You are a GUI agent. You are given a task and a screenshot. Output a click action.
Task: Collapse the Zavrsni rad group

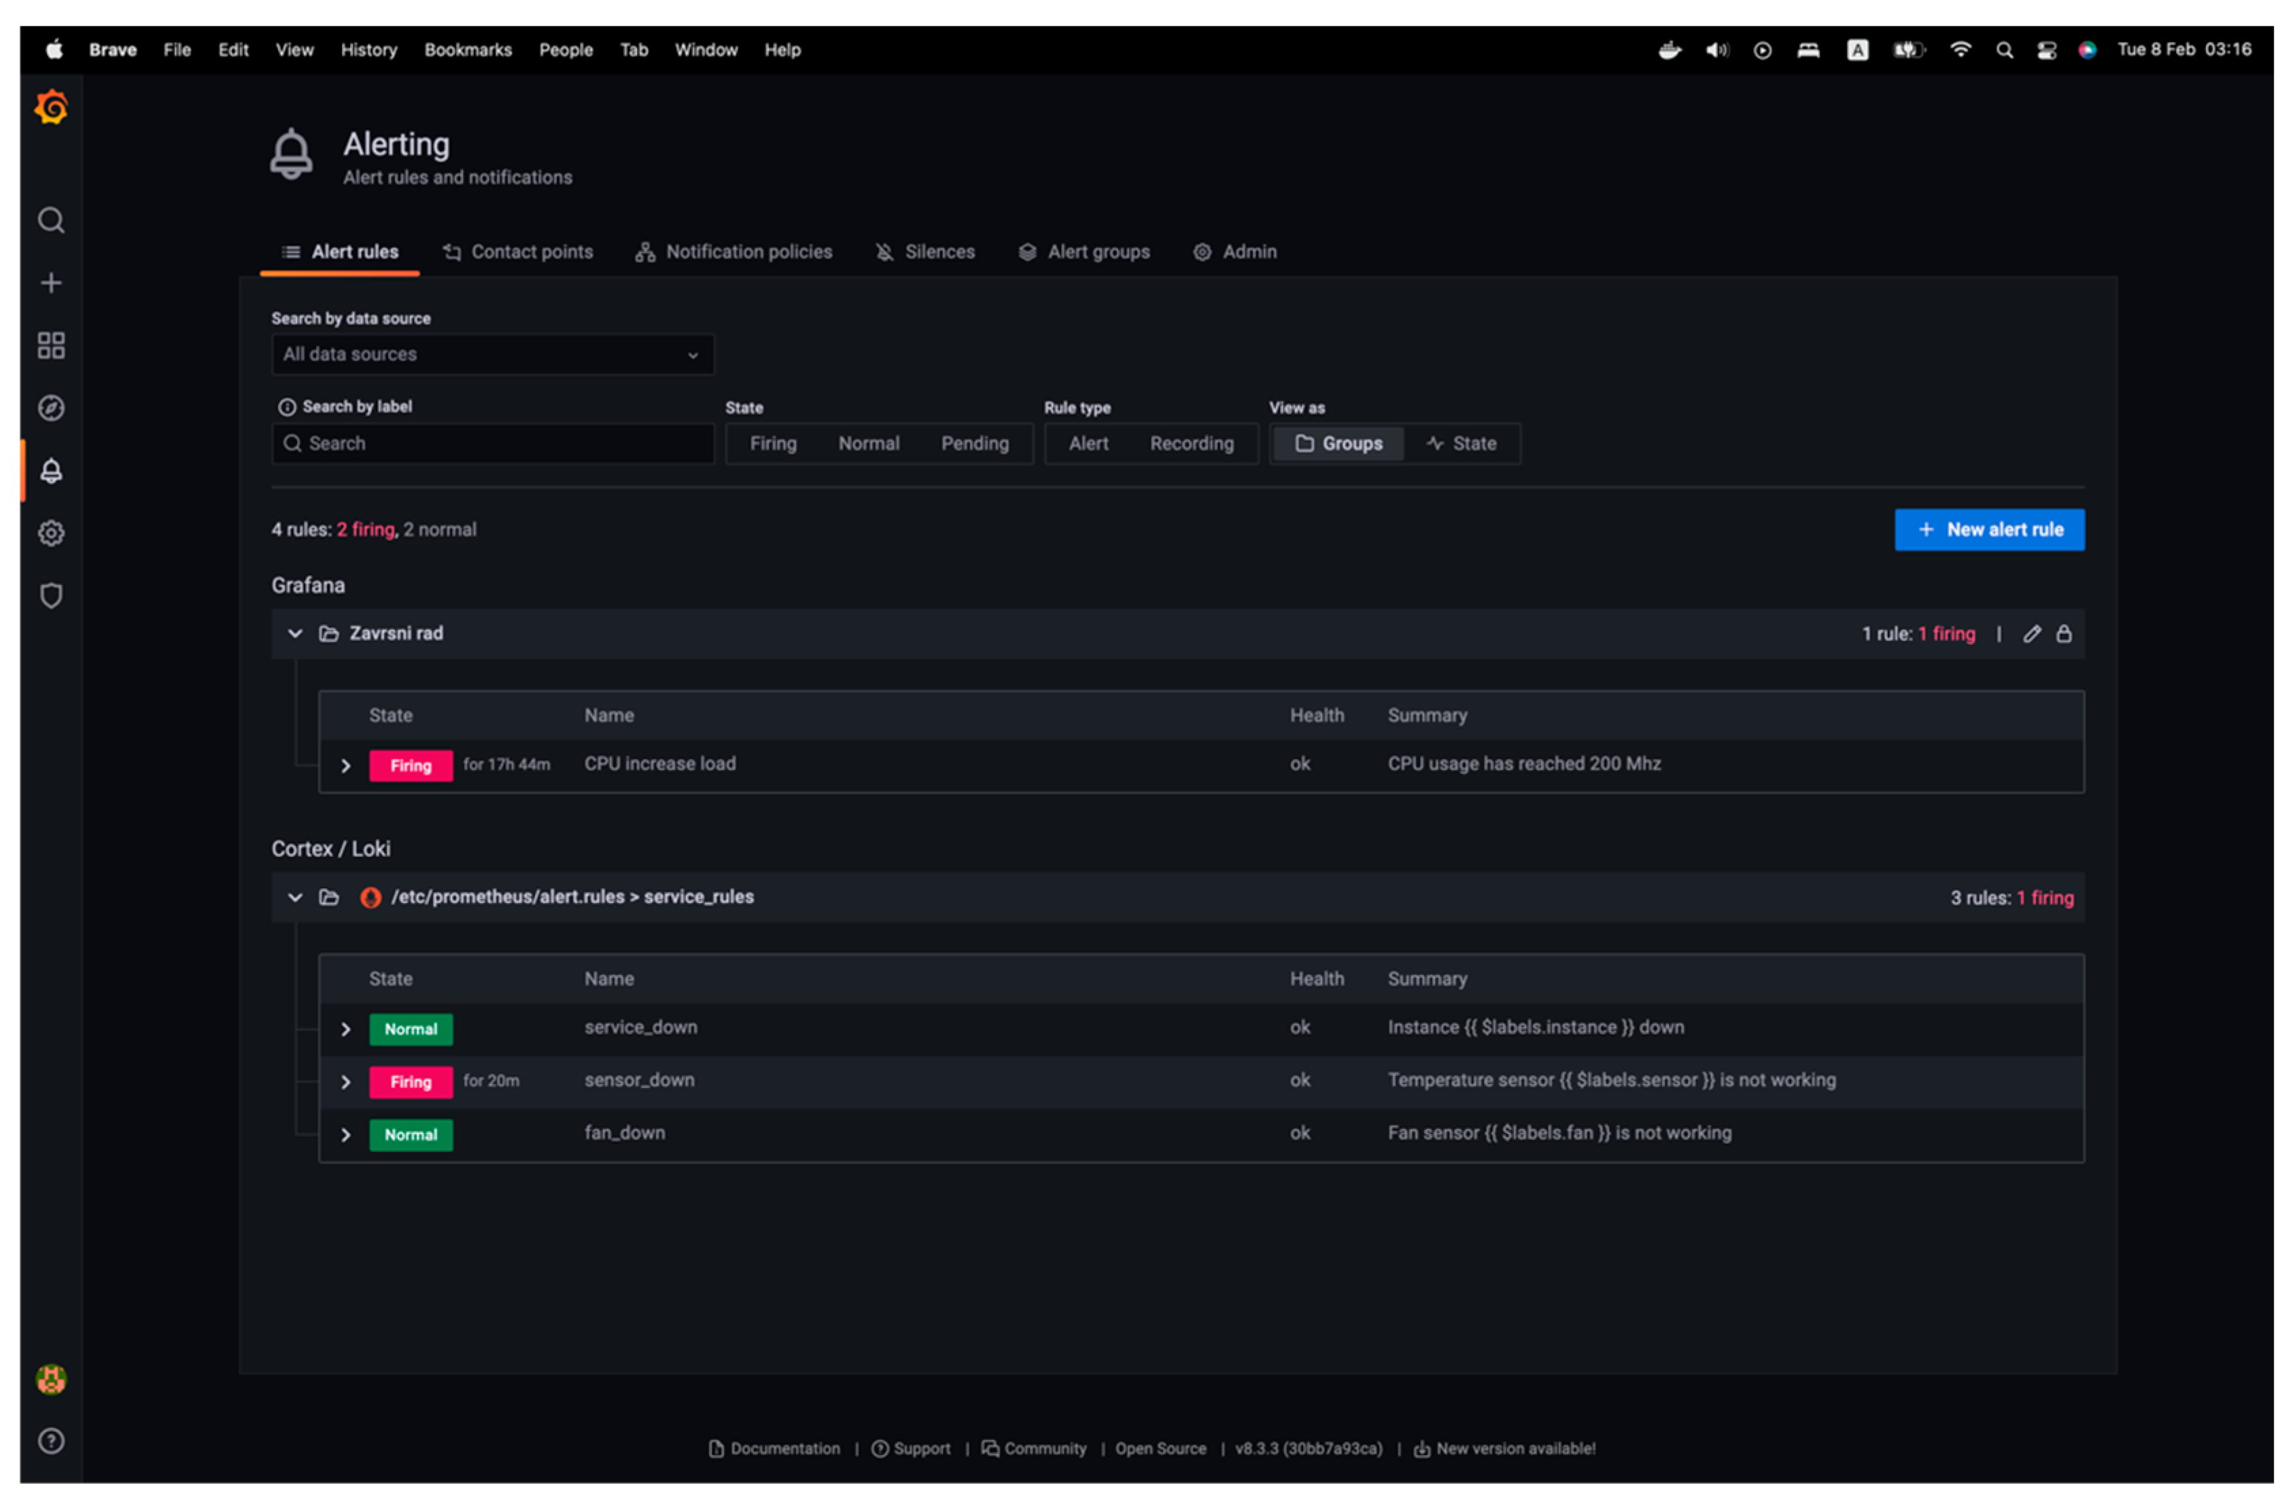click(x=295, y=633)
